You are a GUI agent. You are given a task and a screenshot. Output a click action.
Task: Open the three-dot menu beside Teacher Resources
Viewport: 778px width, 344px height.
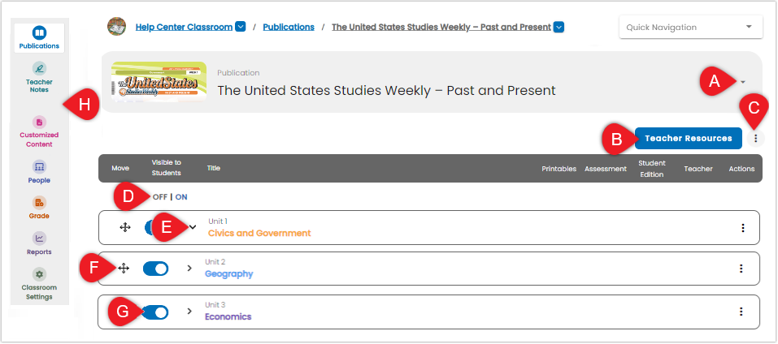coord(756,139)
